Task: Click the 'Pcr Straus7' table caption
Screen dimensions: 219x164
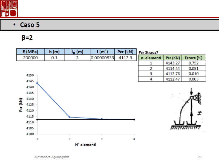Action: [x=148, y=52]
